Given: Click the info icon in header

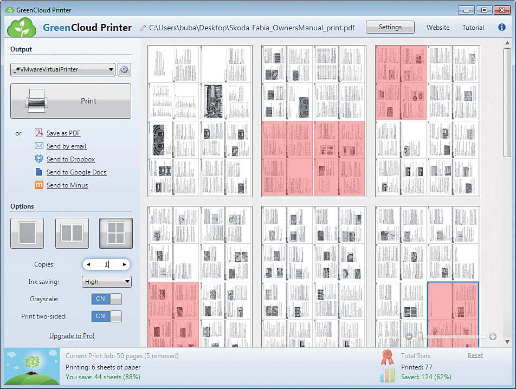Looking at the screenshot, I should (501, 27).
